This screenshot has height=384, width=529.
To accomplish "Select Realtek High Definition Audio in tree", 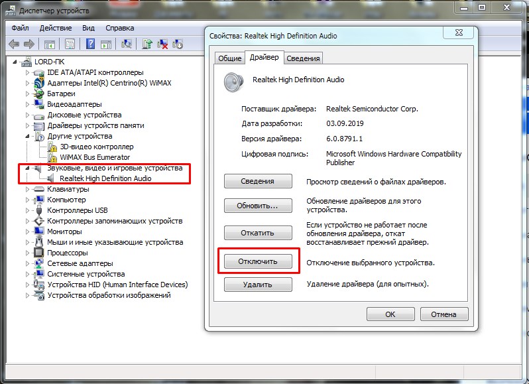I will click(105, 178).
